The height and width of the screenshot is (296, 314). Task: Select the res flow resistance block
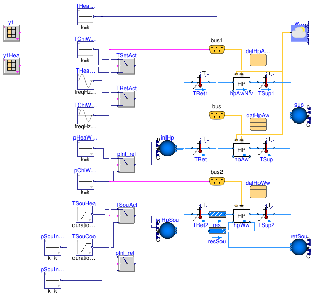click(x=217, y=214)
